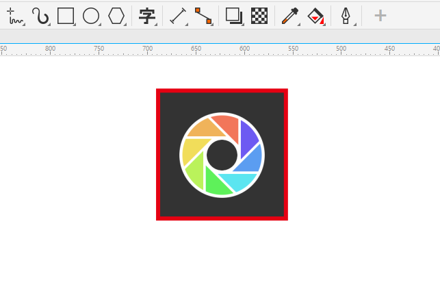The image size is (440, 289).
Task: Select the Transparency checkerboard tool
Action: 259,16
